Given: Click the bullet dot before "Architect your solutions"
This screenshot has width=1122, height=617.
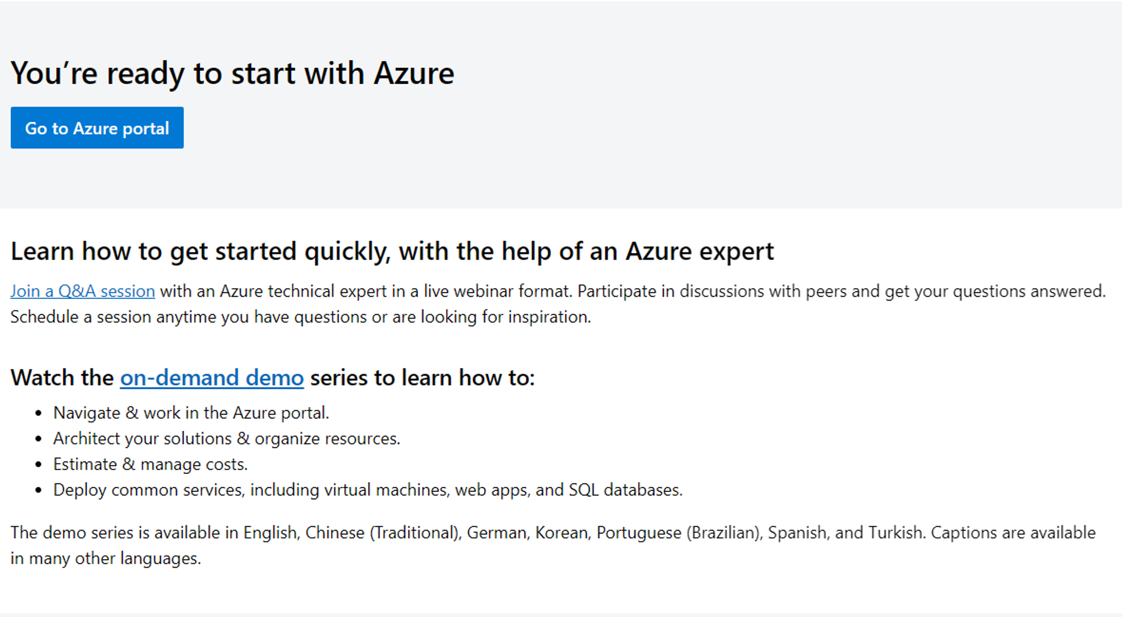Looking at the screenshot, I should pos(38,439).
